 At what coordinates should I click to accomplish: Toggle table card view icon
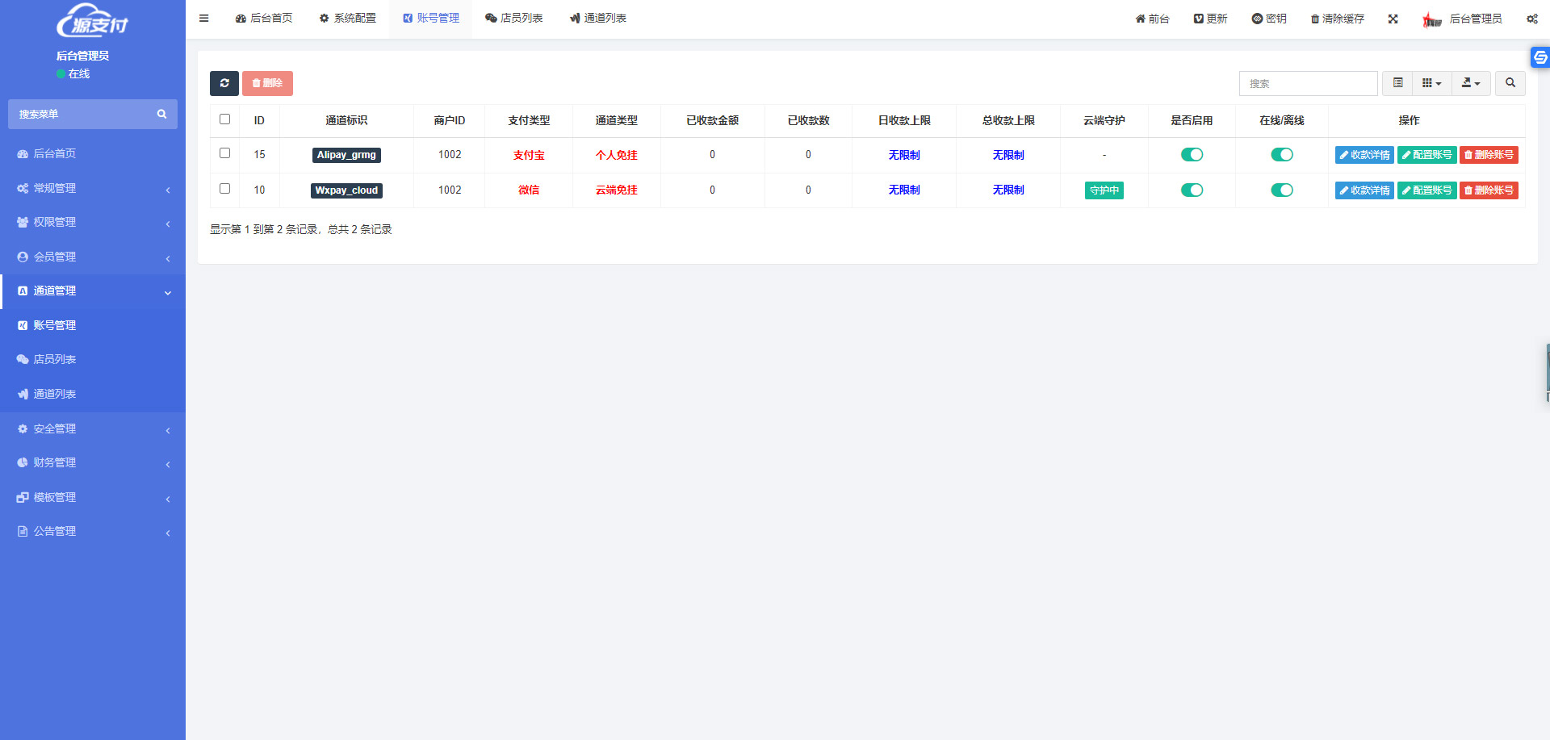(1397, 83)
